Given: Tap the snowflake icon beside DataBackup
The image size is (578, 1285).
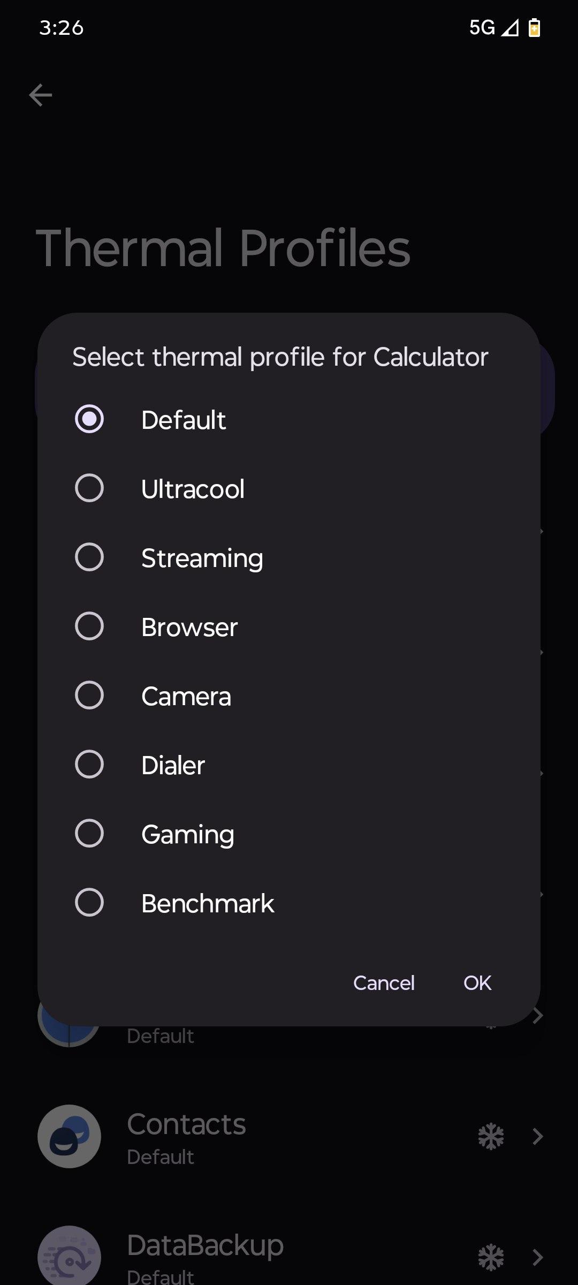Looking at the screenshot, I should (491, 1257).
